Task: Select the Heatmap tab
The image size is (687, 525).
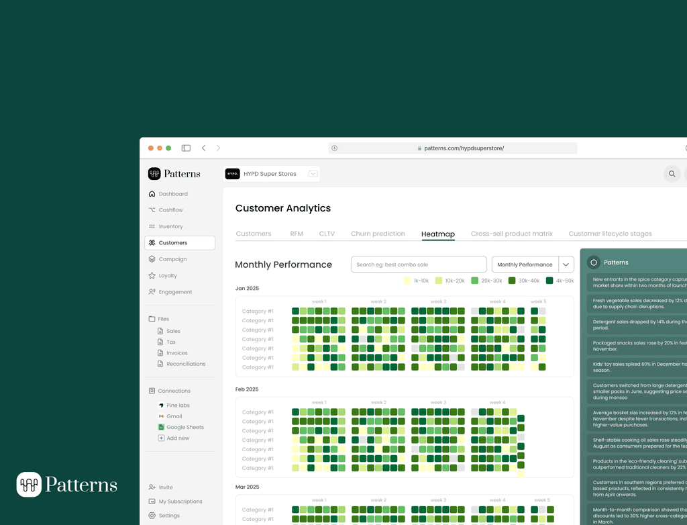Action: pyautogui.click(x=438, y=234)
